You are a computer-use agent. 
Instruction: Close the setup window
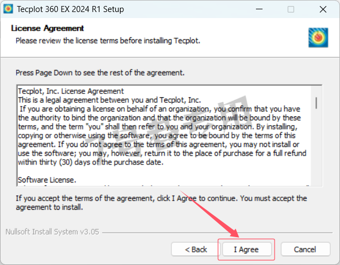point(323,9)
